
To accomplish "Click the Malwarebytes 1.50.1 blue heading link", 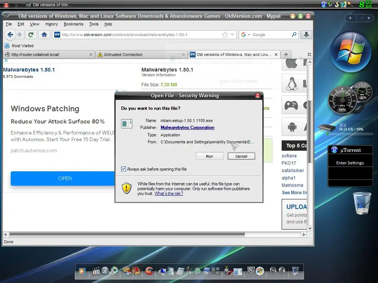I will [x=29, y=70].
